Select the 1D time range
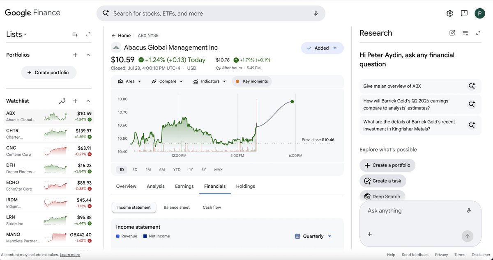This screenshot has width=493, height=260. [122, 170]
